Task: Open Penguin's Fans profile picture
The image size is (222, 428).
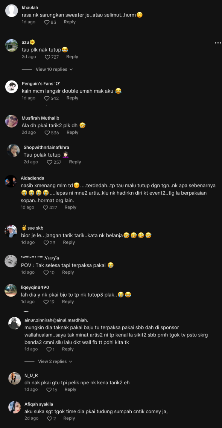Action: 11,87
